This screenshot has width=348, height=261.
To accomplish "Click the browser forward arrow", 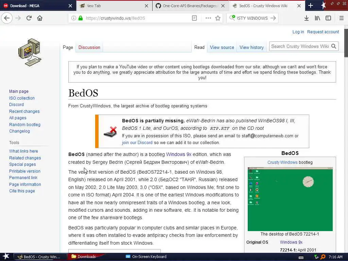I will click(x=18, y=18).
